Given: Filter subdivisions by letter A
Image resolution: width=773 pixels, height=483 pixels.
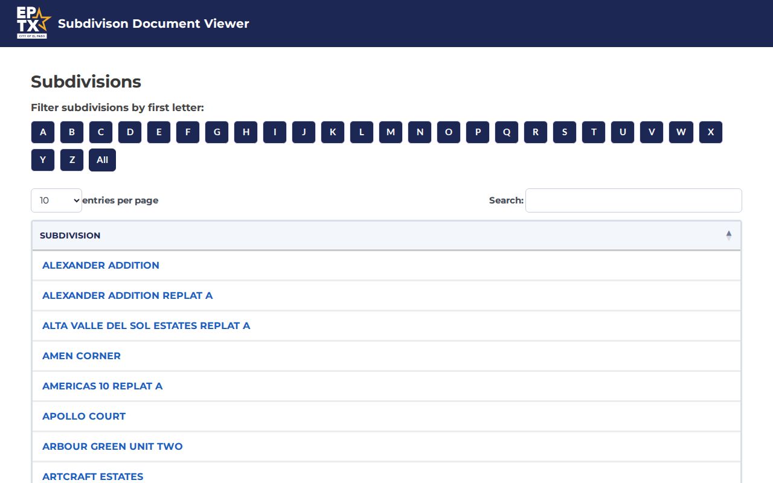Looking at the screenshot, I should pos(43,132).
